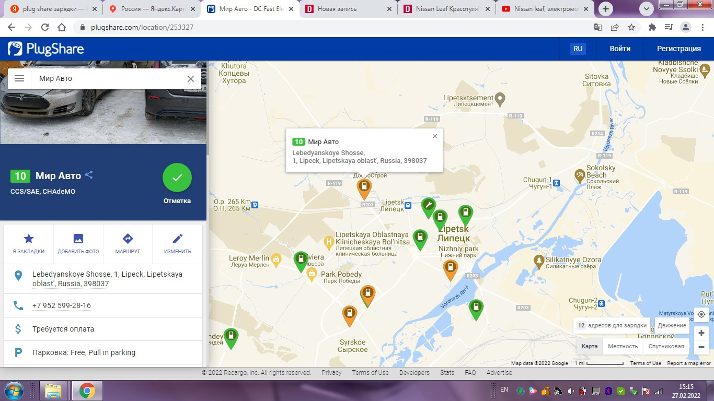The width and height of the screenshot is (714, 401).
Task: Click the Войти login link
Action: (x=620, y=49)
